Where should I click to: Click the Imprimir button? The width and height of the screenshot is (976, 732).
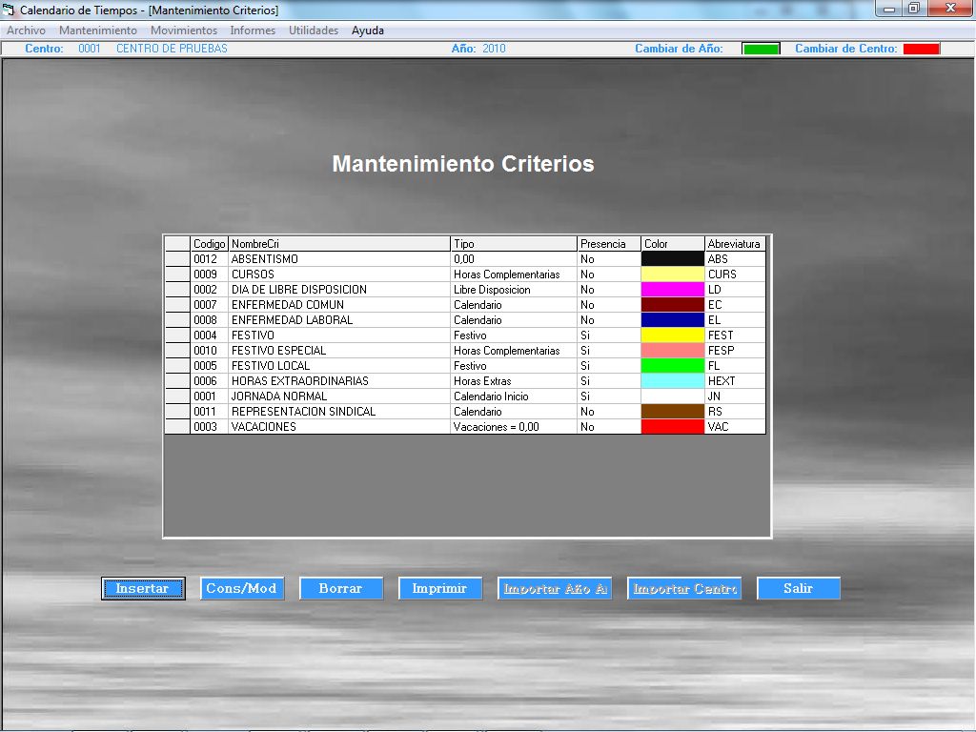[439, 588]
